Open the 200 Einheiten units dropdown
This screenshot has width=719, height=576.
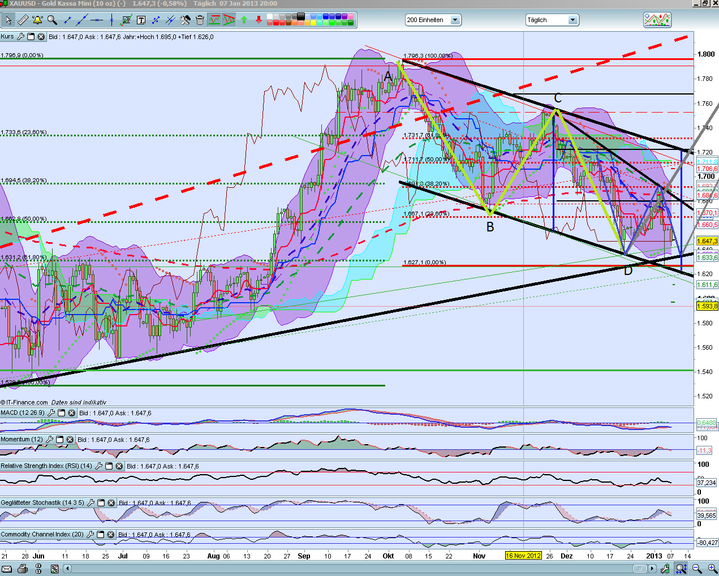pos(433,20)
